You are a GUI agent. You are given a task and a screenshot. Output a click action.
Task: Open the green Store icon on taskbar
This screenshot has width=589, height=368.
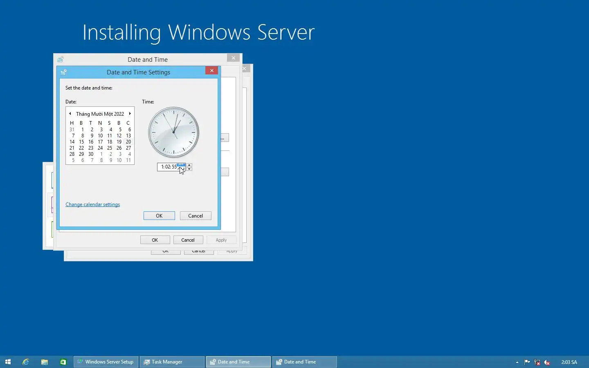click(63, 362)
